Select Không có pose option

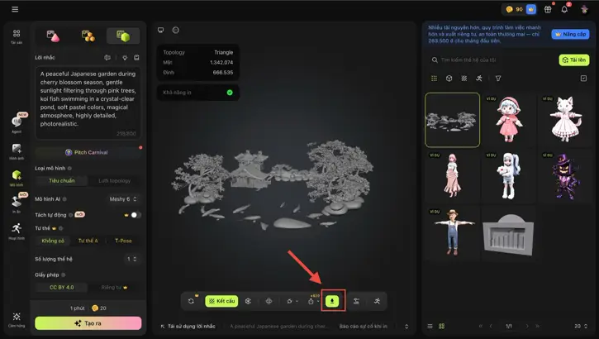point(53,241)
